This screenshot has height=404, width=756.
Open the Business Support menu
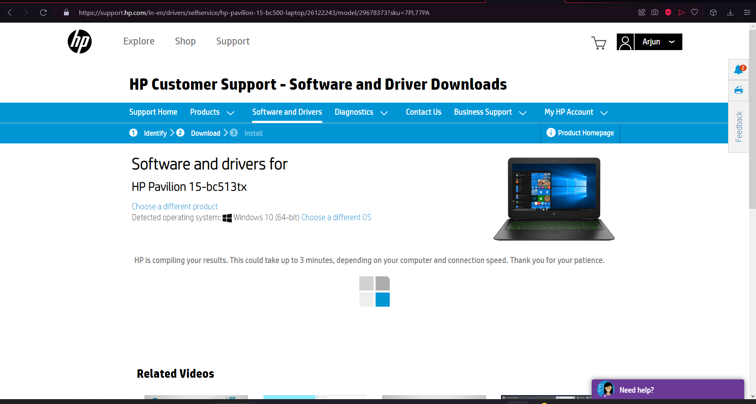490,112
